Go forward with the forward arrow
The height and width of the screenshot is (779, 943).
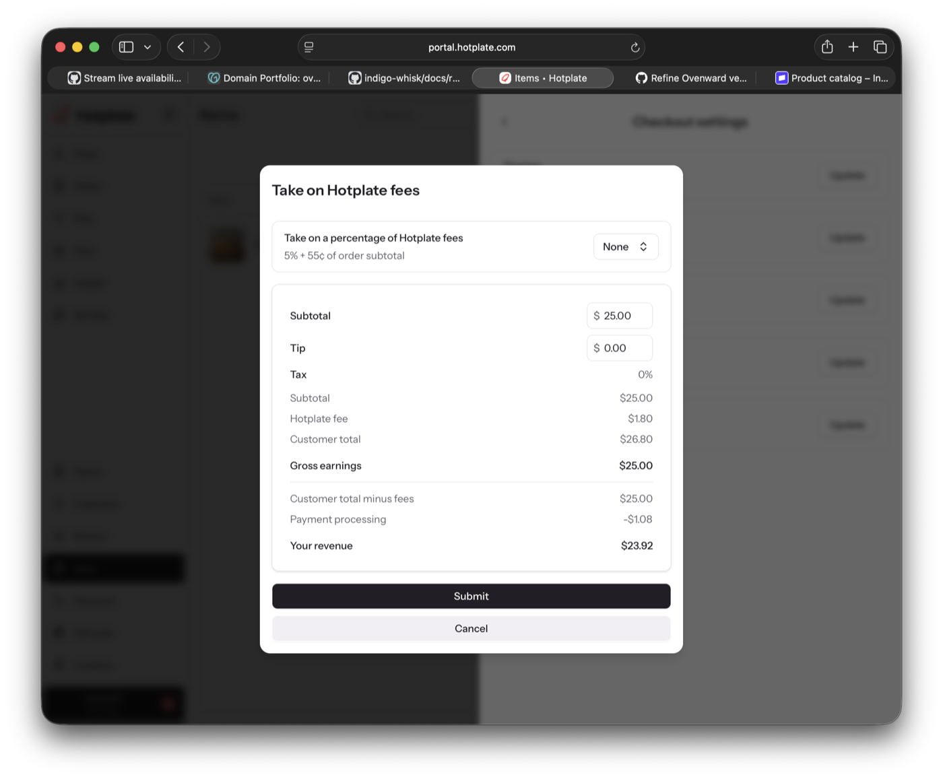(207, 47)
